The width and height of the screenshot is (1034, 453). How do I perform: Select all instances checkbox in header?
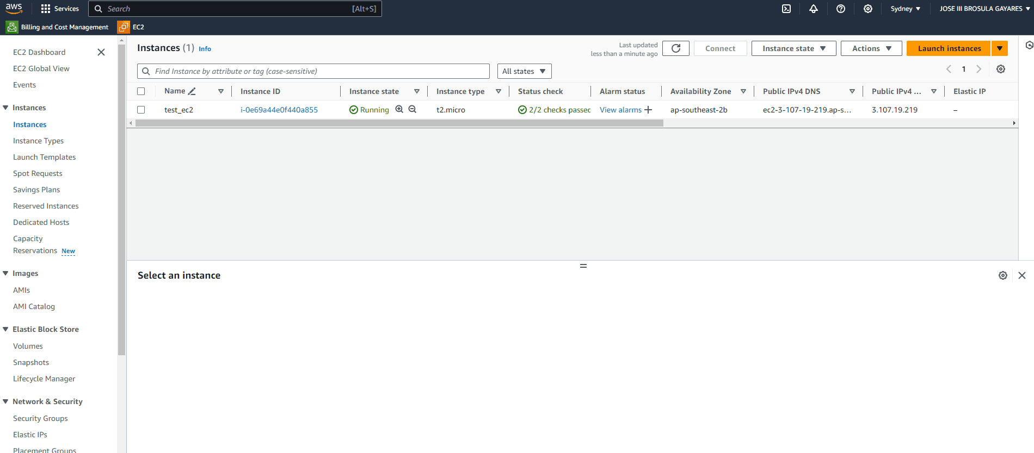click(x=141, y=91)
